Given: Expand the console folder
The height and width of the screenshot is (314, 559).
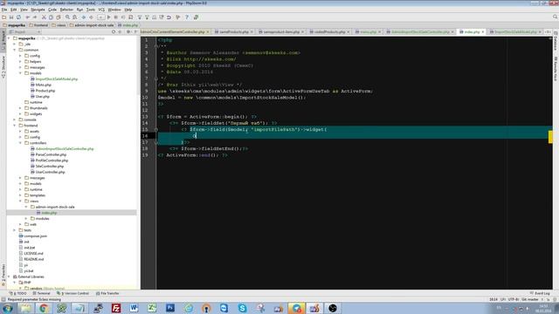Looking at the screenshot, I should [15, 119].
